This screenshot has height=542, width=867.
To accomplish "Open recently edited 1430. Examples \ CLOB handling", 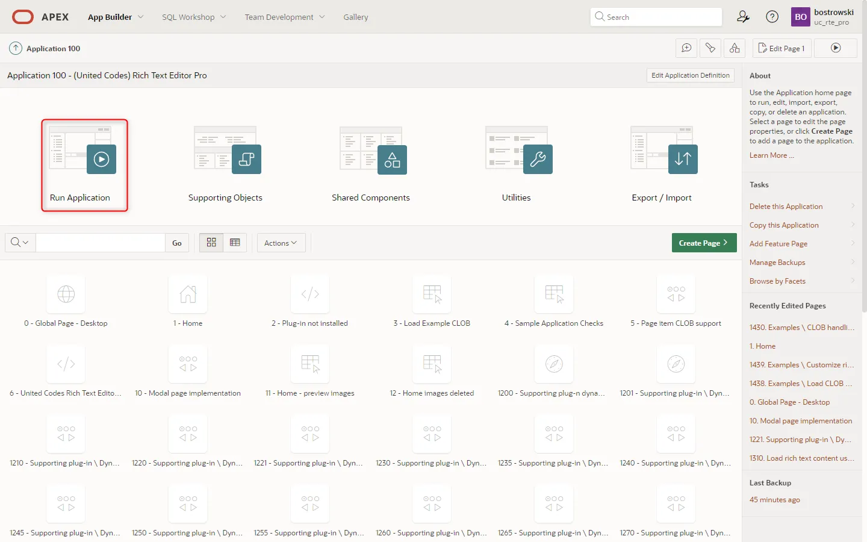I will click(802, 328).
